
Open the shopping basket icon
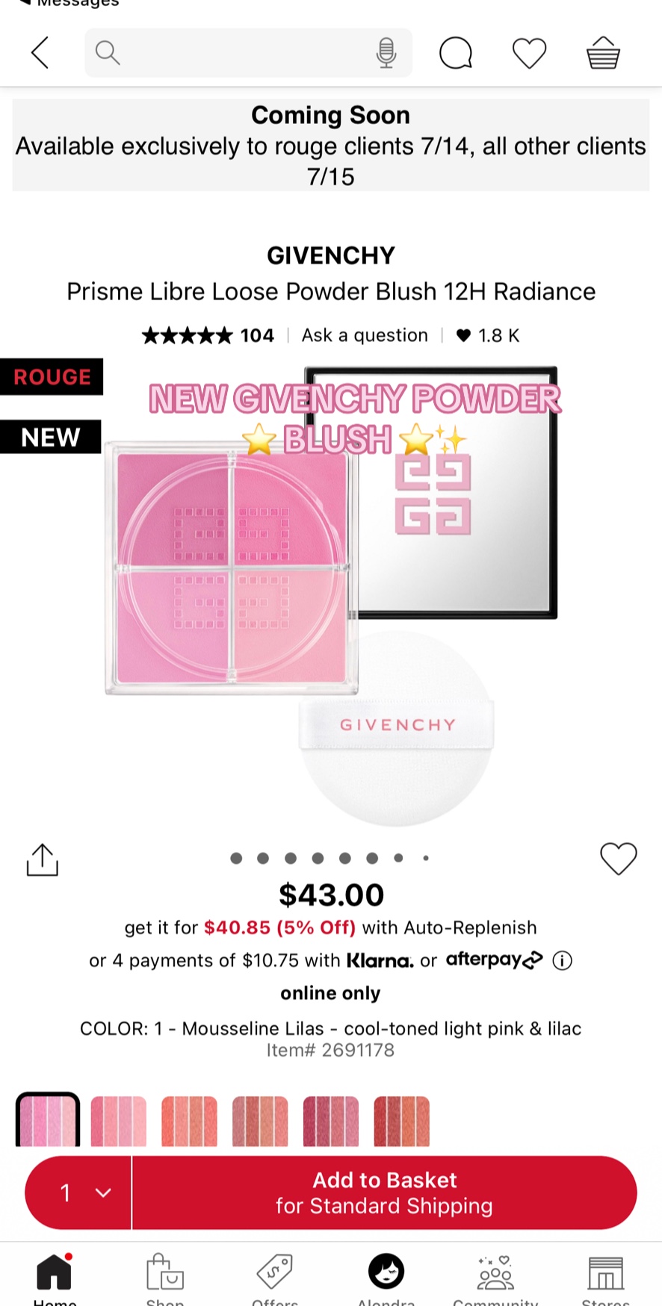coord(603,53)
